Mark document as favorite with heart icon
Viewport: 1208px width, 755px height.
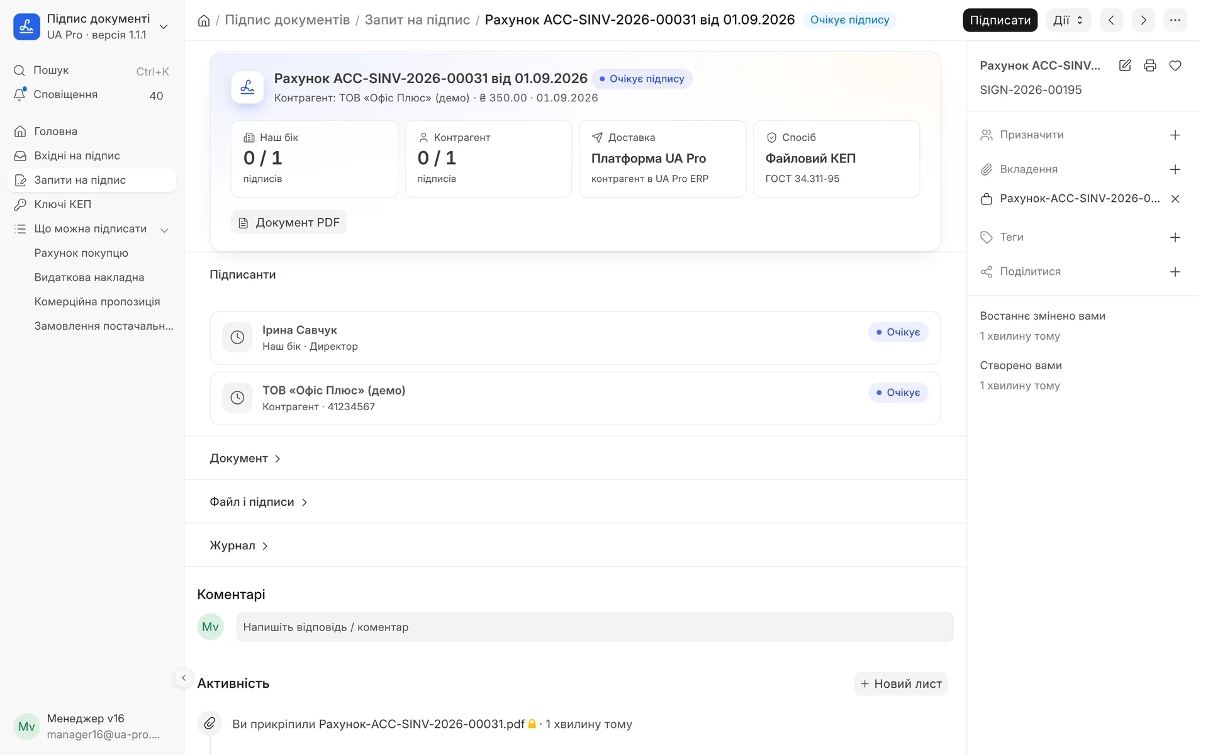[x=1175, y=65]
